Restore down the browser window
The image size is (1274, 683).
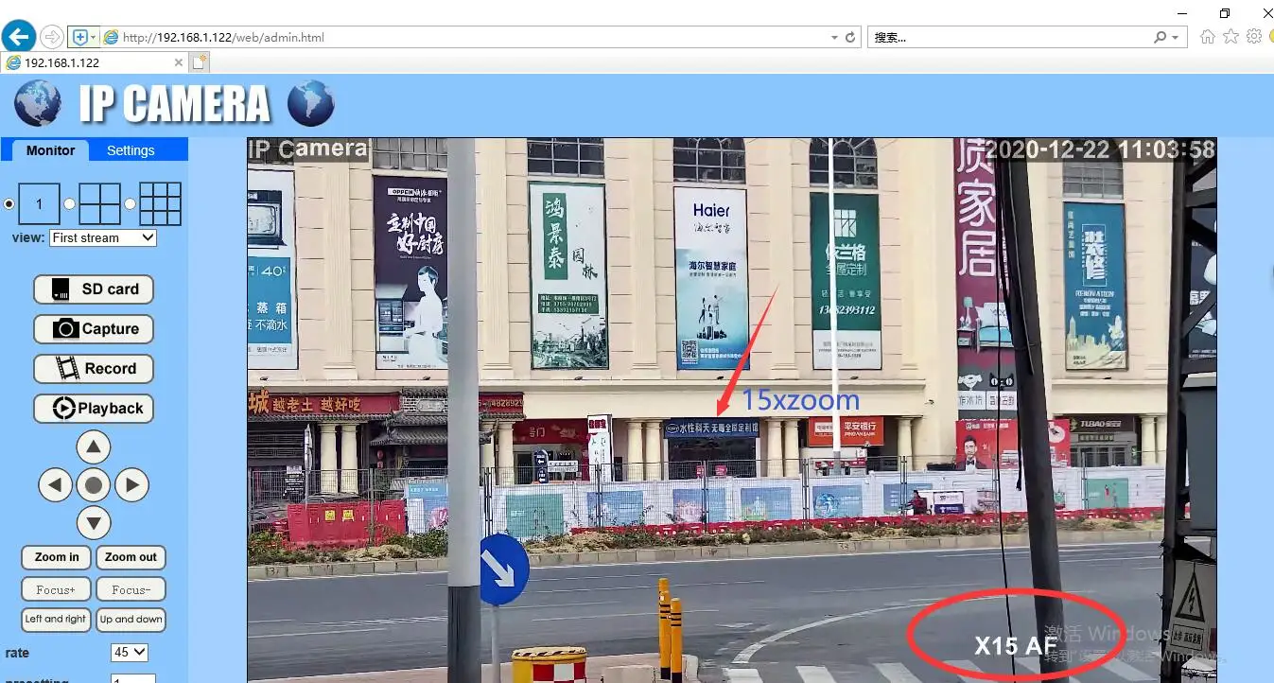[x=1225, y=12]
